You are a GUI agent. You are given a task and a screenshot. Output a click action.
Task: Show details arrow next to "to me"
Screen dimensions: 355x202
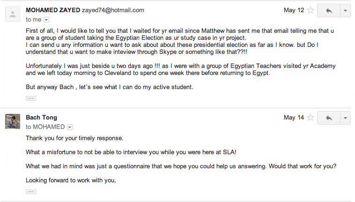coord(46,20)
